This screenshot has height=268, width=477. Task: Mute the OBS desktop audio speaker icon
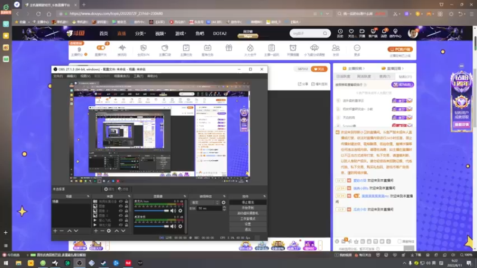point(173,226)
